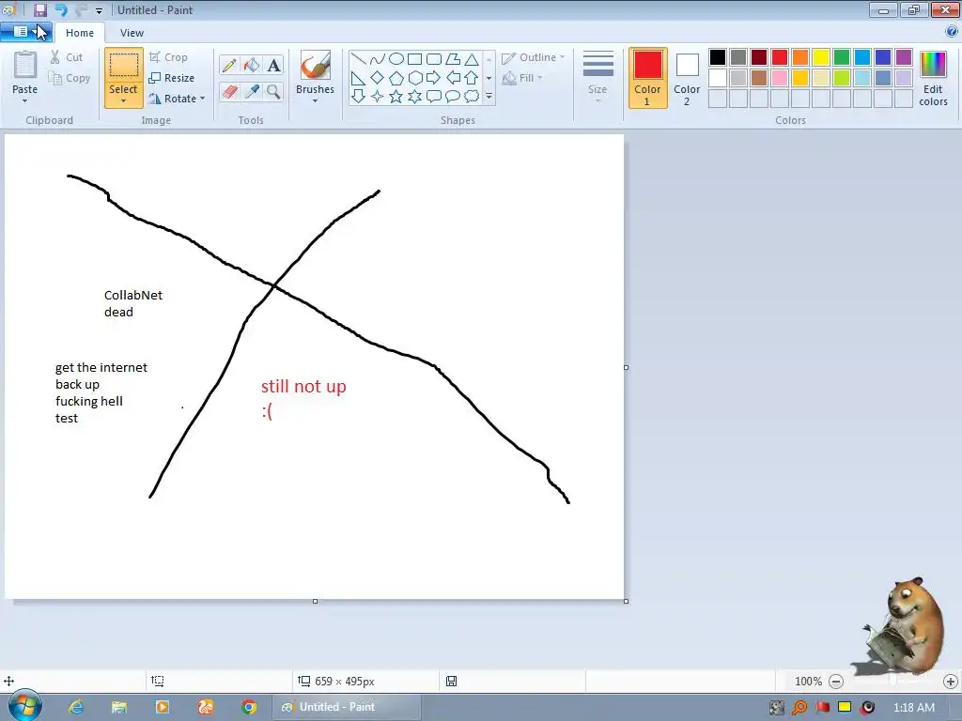The width and height of the screenshot is (962, 721).
Task: Open Windows Explorer folder on taskbar
Action: tap(119, 707)
